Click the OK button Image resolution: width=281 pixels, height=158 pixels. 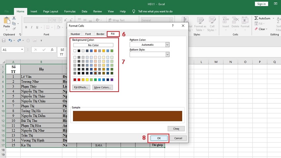[x=159, y=138]
